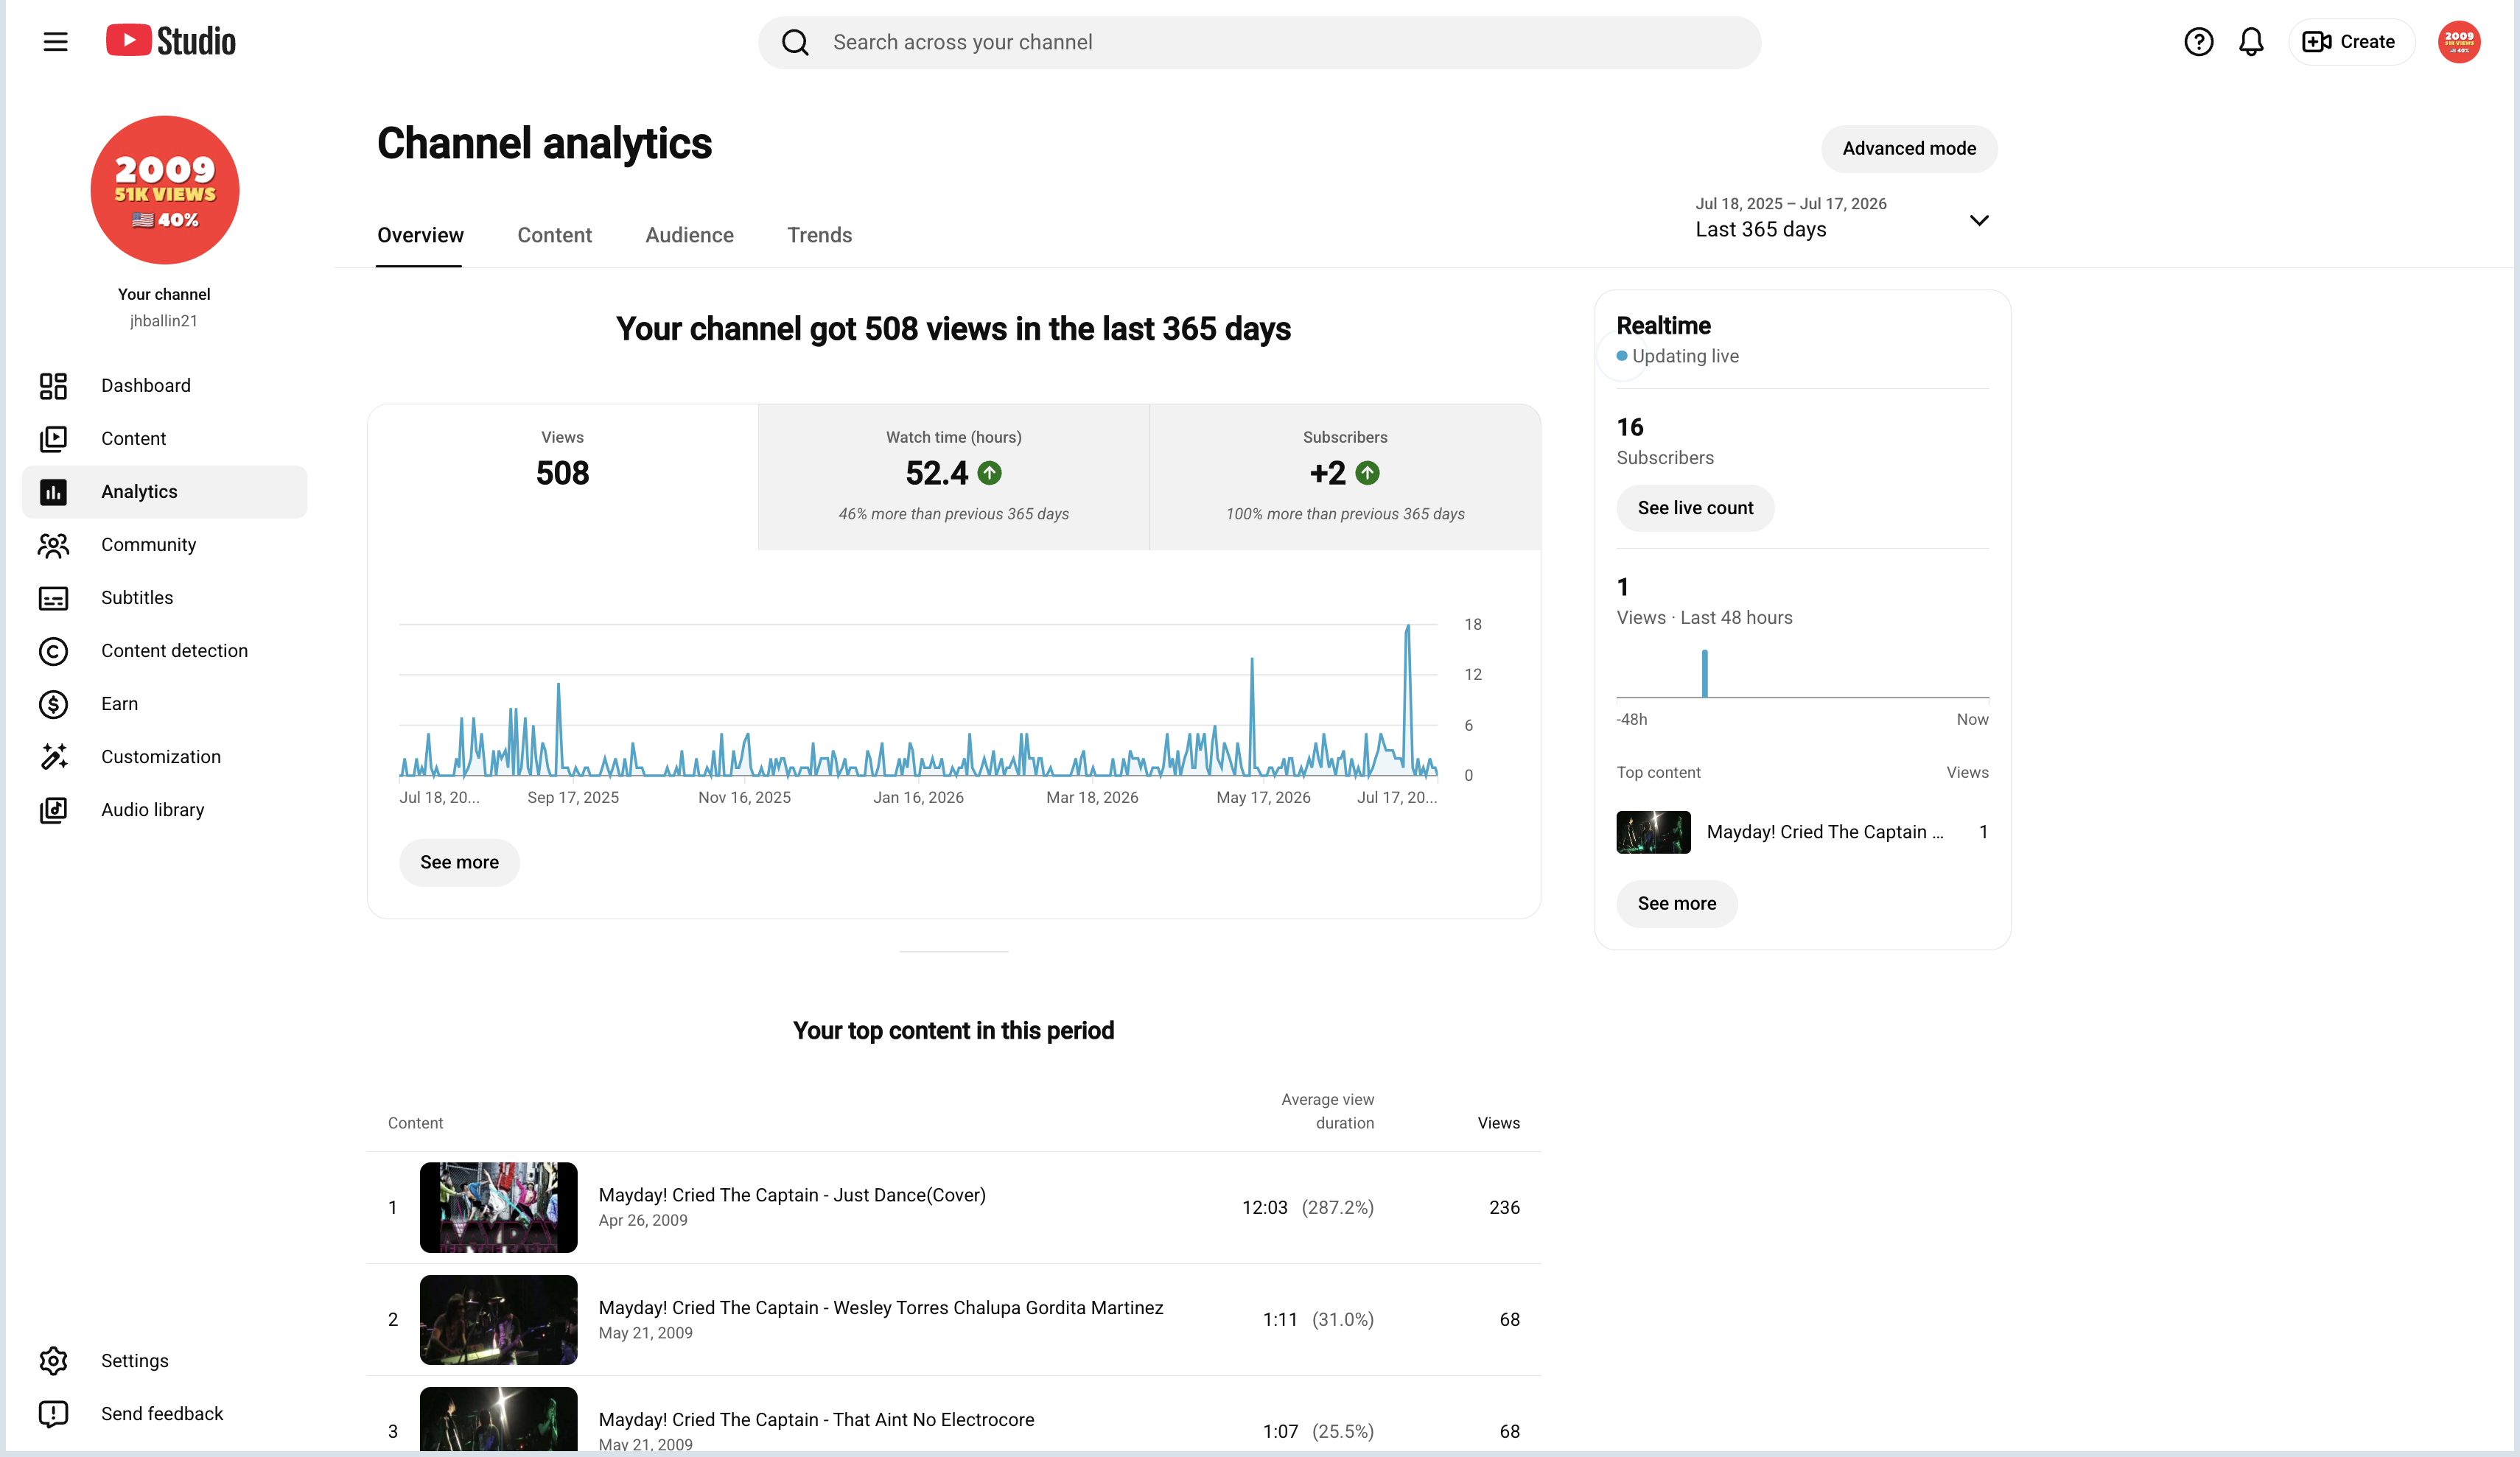Click the jhballin21 channel name
Viewport: 2520px width, 1457px height.
click(164, 321)
